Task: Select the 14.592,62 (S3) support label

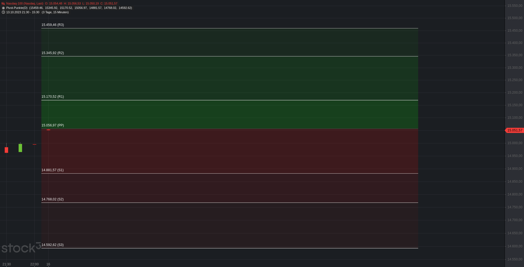Action: click(x=52, y=245)
